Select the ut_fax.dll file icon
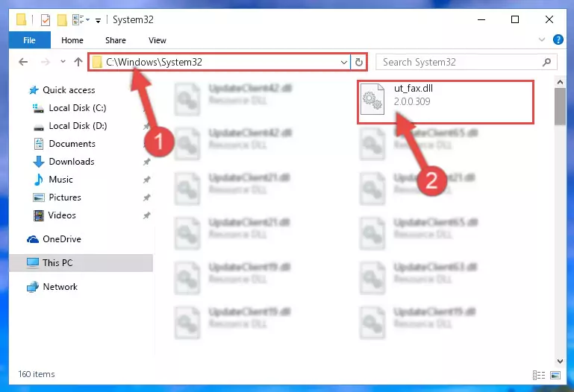The height and width of the screenshot is (392, 574). 372,99
